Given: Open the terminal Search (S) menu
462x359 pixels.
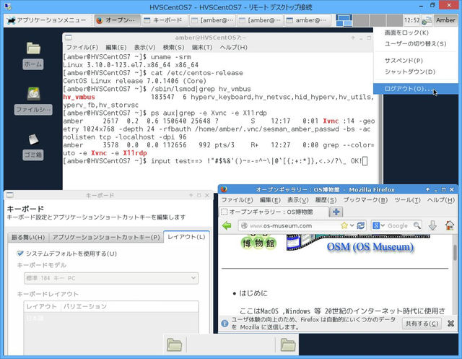Looking at the screenshot, I should (173, 47).
